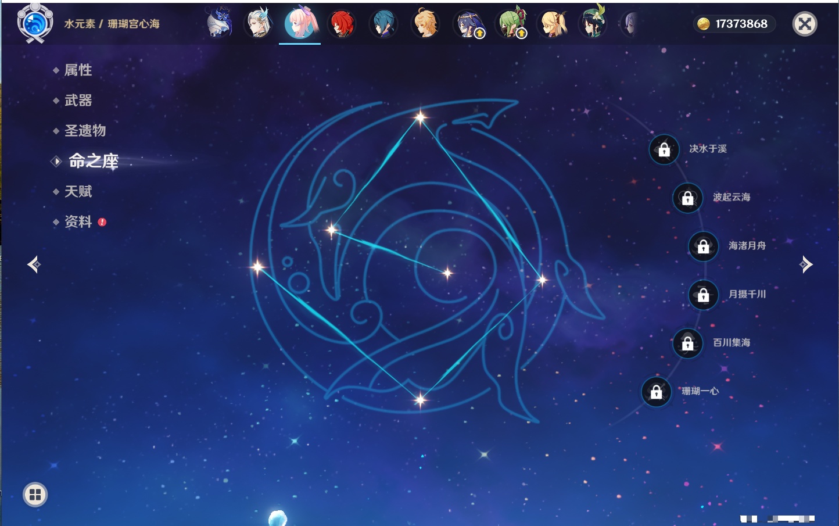Click the 月摄千川 label

coord(747,294)
